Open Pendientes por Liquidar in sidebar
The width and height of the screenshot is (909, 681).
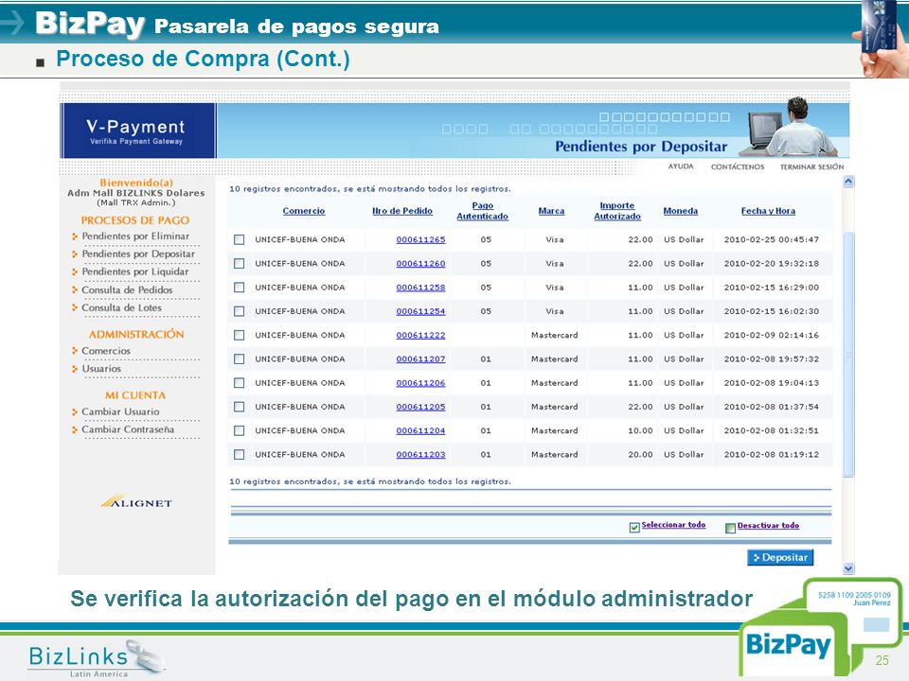tap(135, 271)
